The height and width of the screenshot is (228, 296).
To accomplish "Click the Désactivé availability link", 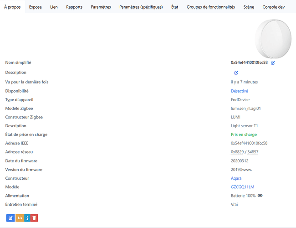I will point(240,91).
